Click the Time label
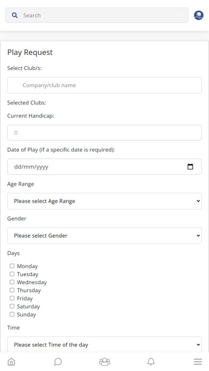Image resolution: width=209 pixels, height=371 pixels. 13,327
